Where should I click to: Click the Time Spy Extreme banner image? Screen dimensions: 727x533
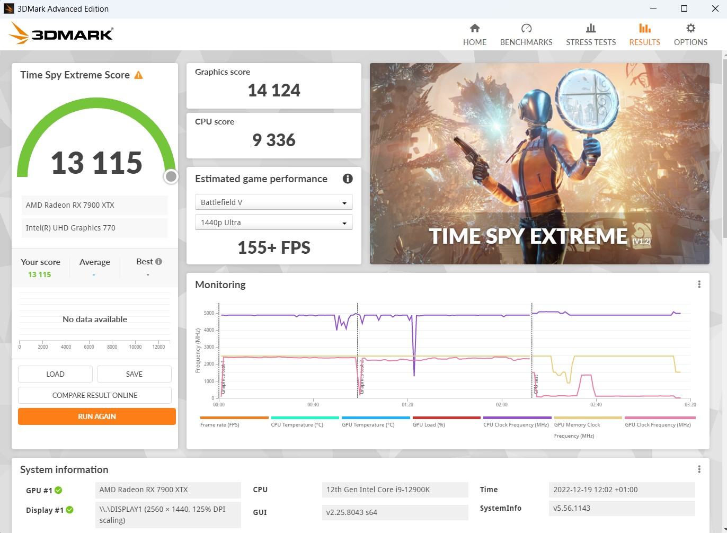539,164
